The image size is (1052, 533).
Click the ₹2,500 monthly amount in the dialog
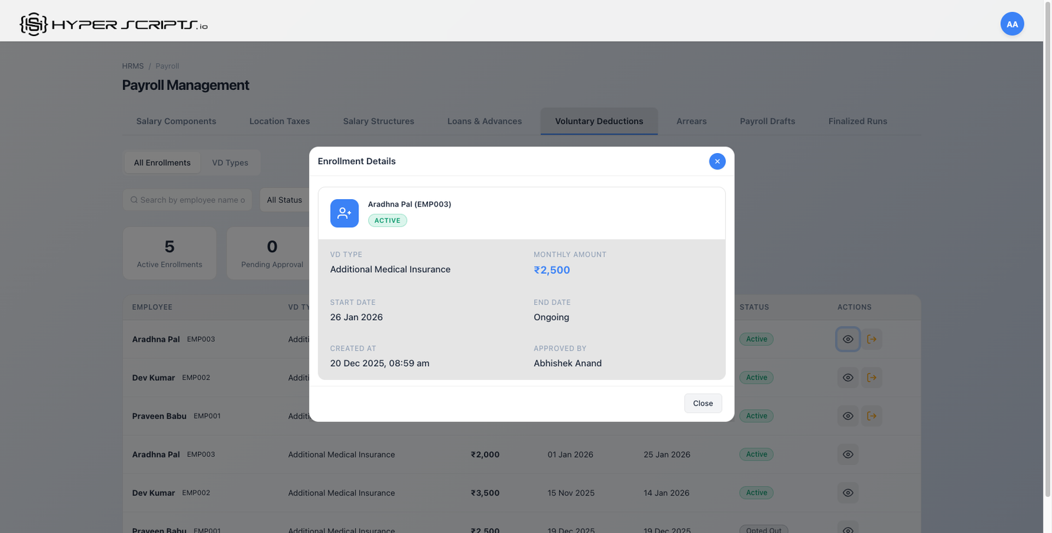[x=552, y=270]
